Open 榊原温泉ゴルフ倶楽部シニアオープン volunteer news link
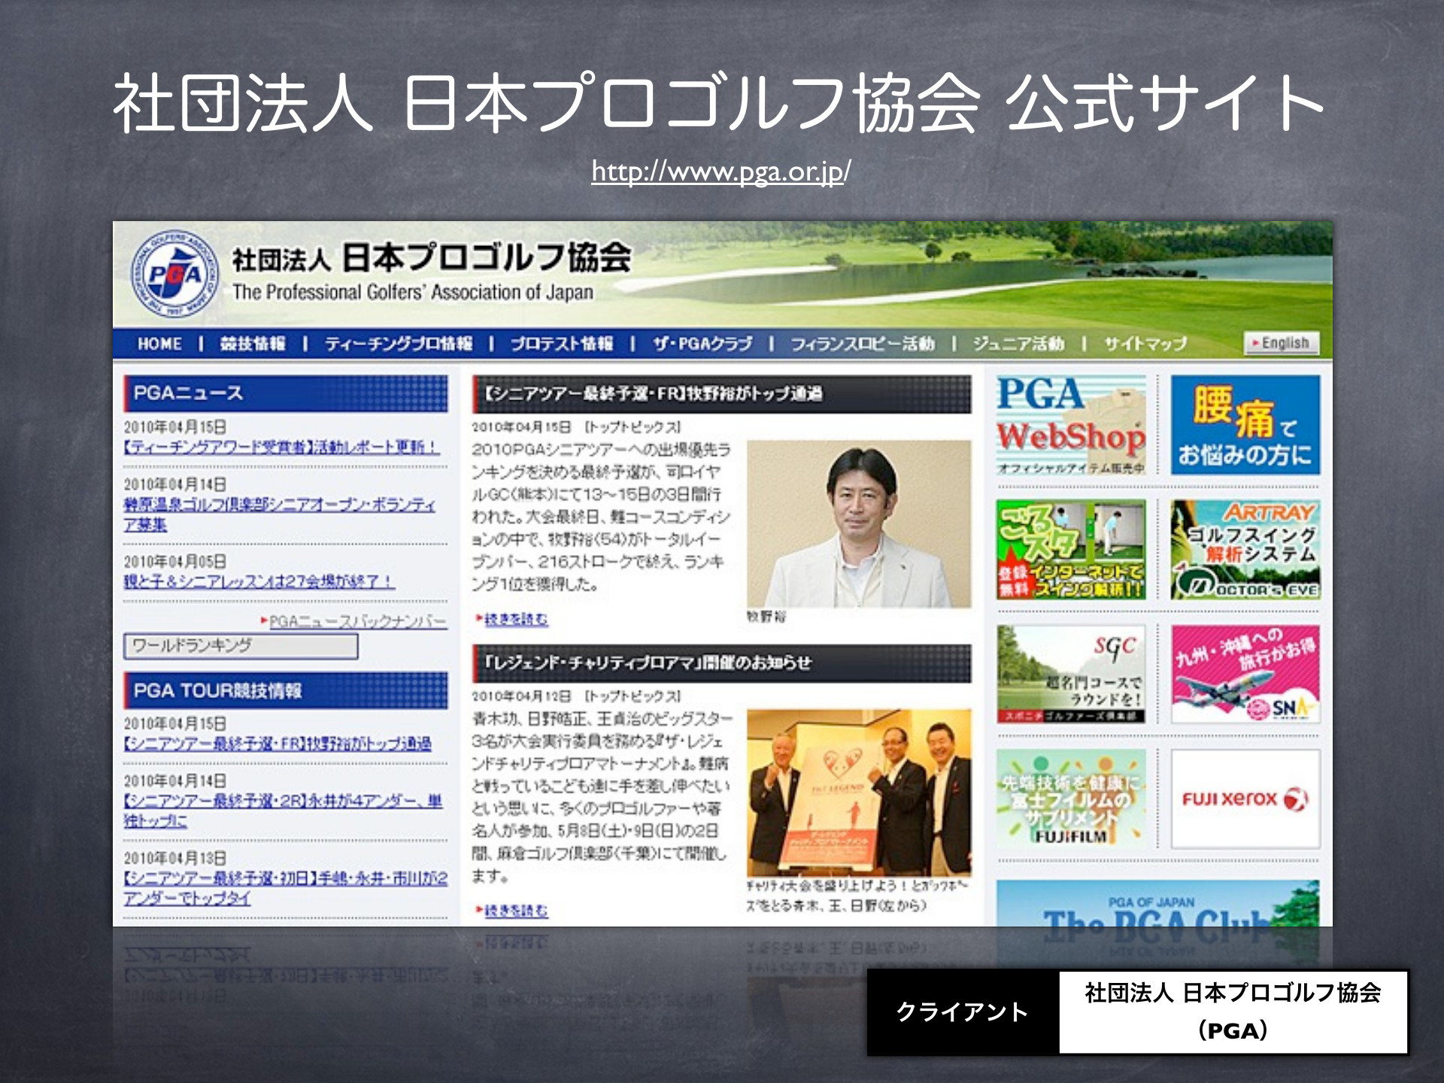 pos(279,514)
